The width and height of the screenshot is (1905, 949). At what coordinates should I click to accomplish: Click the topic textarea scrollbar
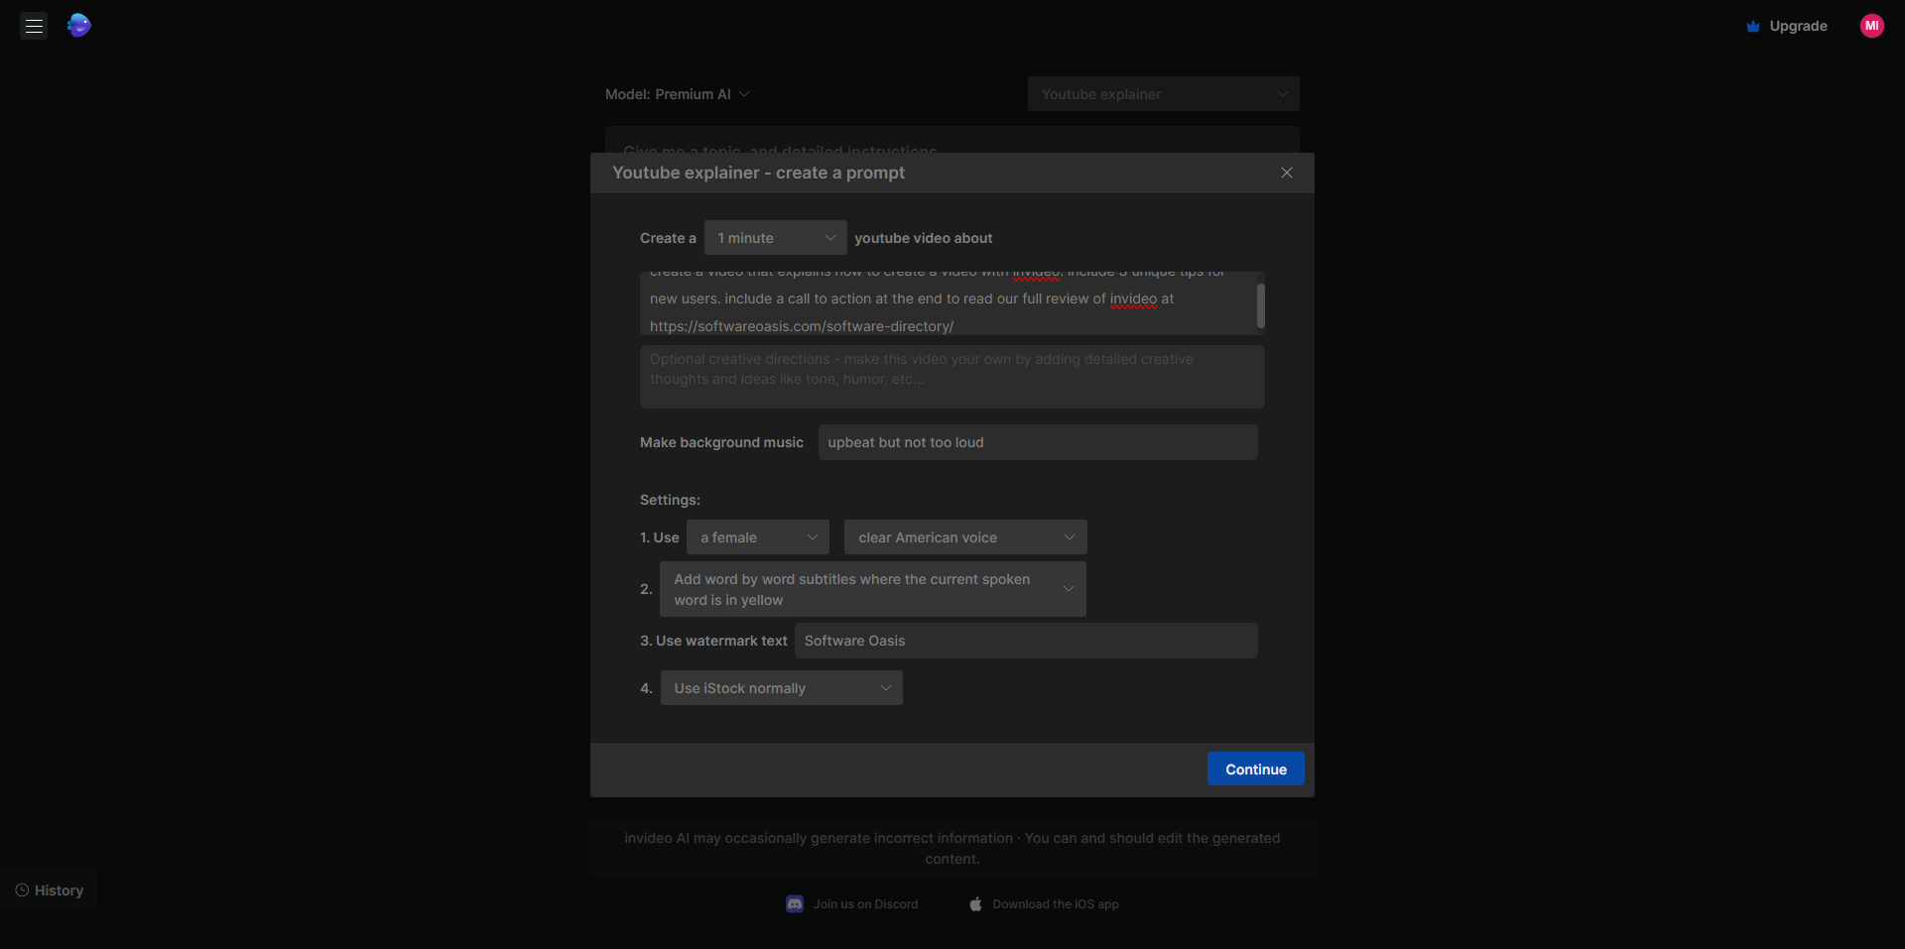[1260, 305]
